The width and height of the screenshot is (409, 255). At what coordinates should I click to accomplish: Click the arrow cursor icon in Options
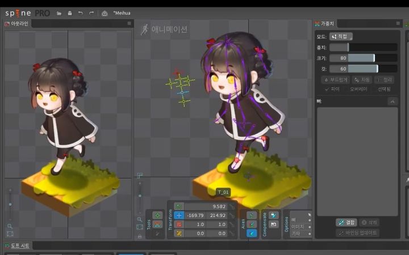(x=310, y=215)
